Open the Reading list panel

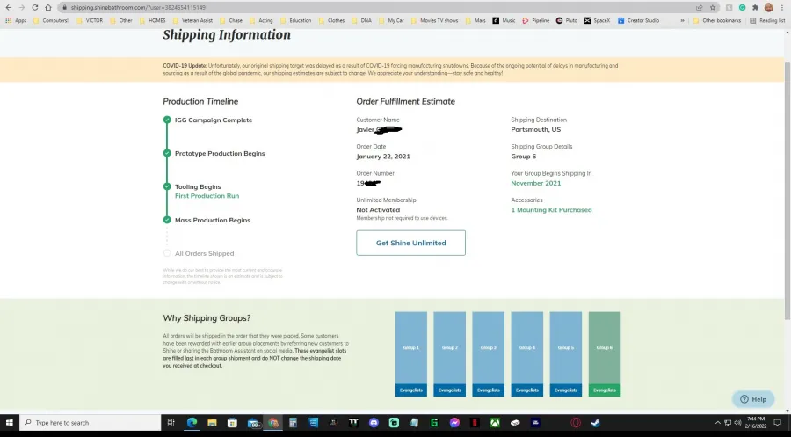point(766,21)
